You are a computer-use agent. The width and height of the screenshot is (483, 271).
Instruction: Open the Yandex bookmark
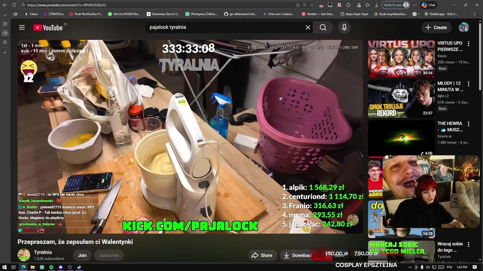(x=318, y=14)
